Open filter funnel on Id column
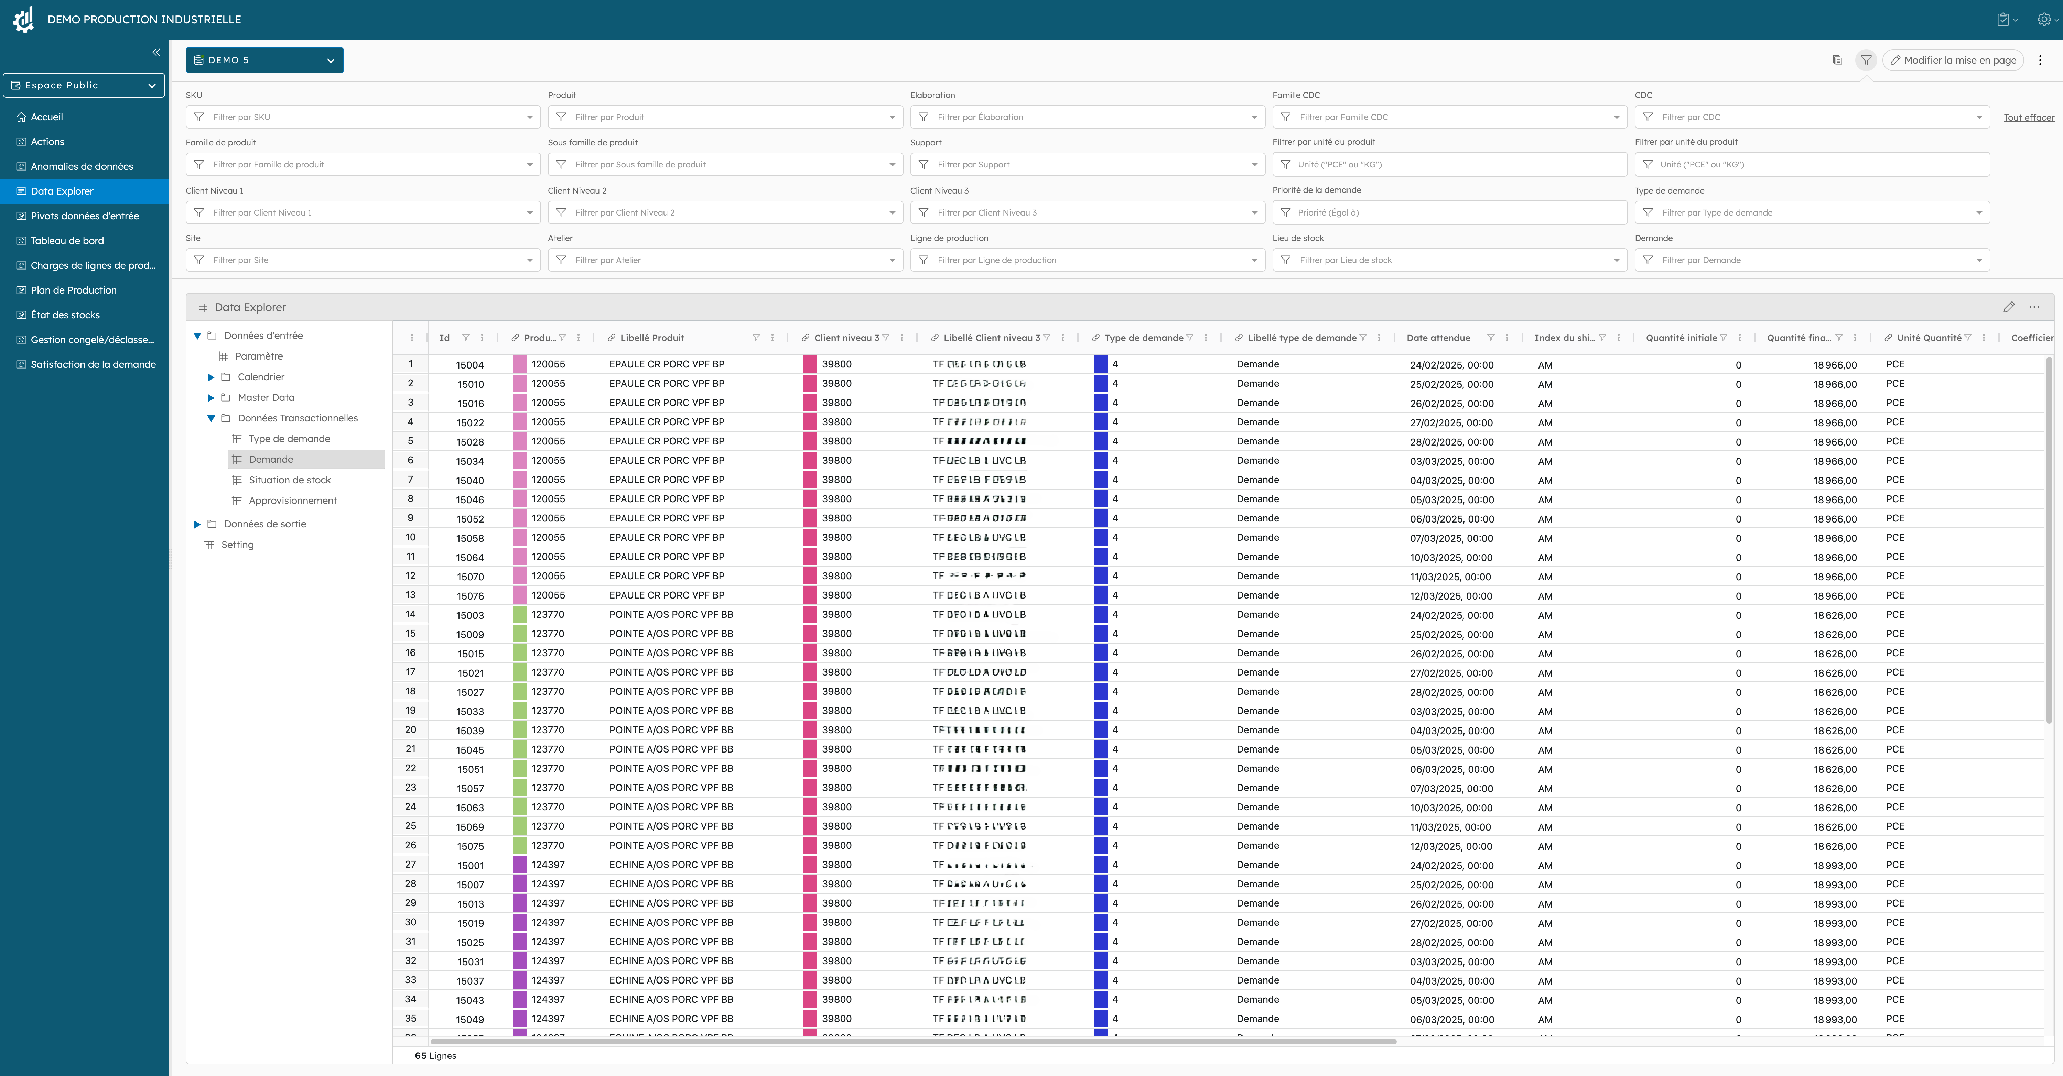The height and width of the screenshot is (1076, 2063). (466, 338)
